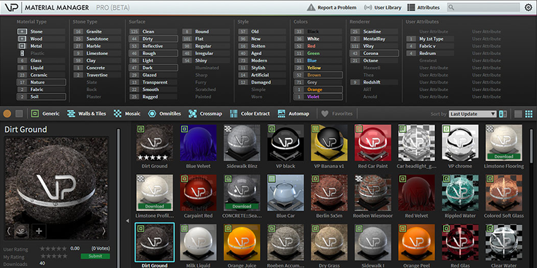Expand the Plastic material type
Viewport: 537px width, 268px height.
click(x=23, y=53)
